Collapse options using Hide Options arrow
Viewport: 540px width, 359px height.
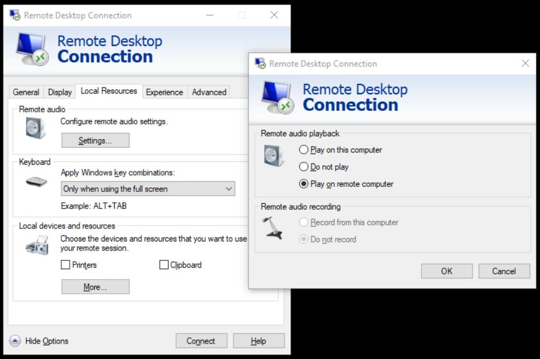pos(15,341)
